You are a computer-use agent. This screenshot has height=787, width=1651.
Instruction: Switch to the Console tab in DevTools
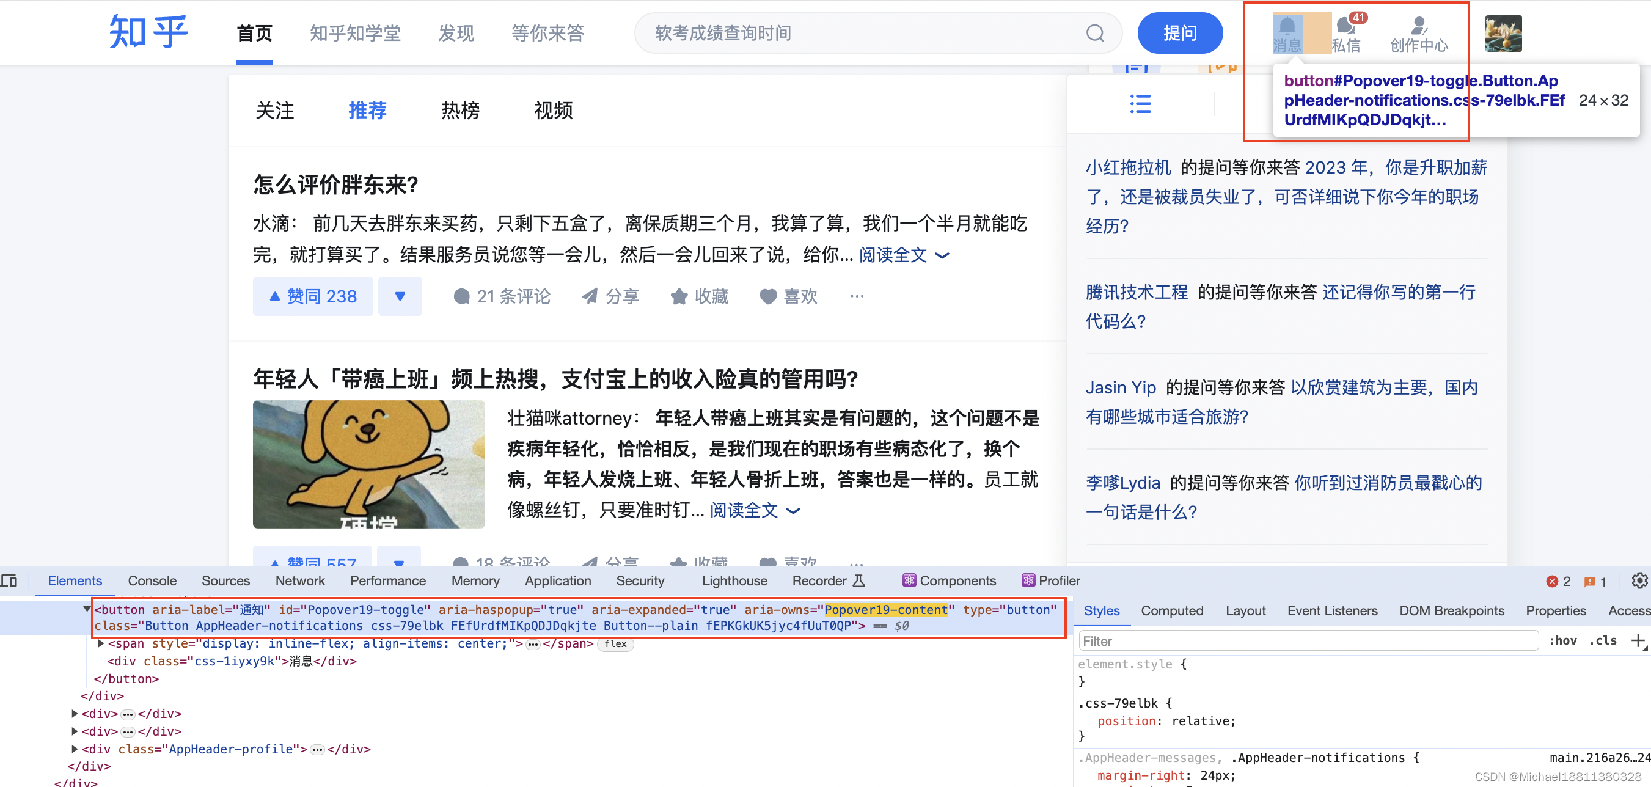coord(152,580)
